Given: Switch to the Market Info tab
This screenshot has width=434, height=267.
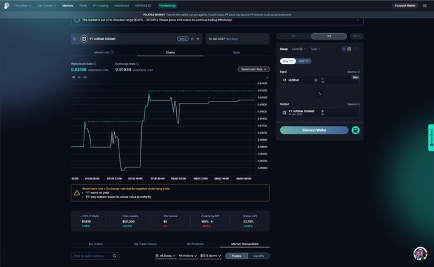Looking at the screenshot, I should pos(104,52).
